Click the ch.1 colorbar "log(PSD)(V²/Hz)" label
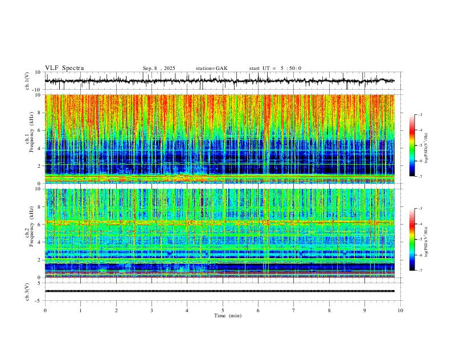The height and width of the screenshot is (348, 451). click(x=427, y=148)
